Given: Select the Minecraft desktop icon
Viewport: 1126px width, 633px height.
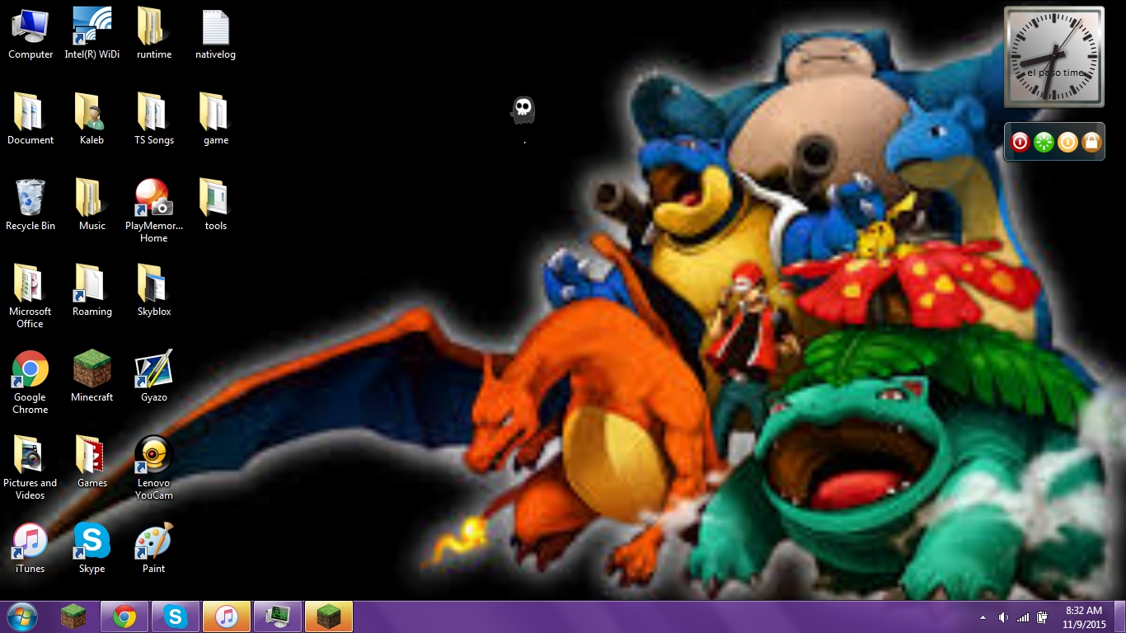Looking at the screenshot, I should point(91,377).
